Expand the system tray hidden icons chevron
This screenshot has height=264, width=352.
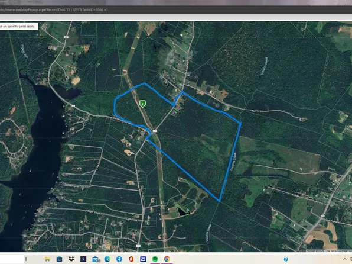point(345,259)
